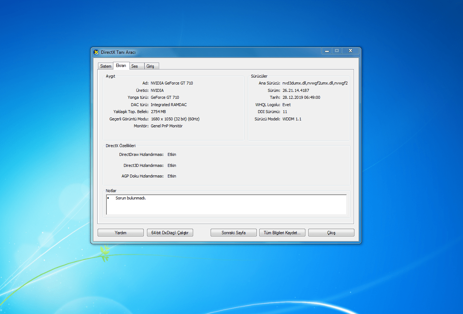The image size is (463, 314).
Task: Click the note Sorun bulunmadı.
Action: click(x=131, y=198)
